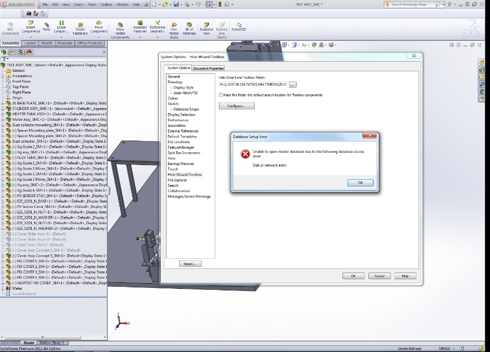Viewport: 490px width, 352px height.
Task: Click OK in the Database Setup Error dialog
Action: pos(360,183)
